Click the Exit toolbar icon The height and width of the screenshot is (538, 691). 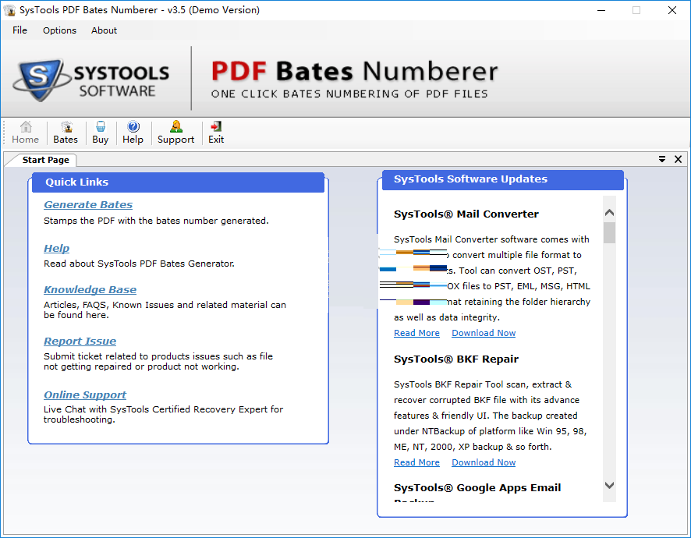tap(216, 133)
